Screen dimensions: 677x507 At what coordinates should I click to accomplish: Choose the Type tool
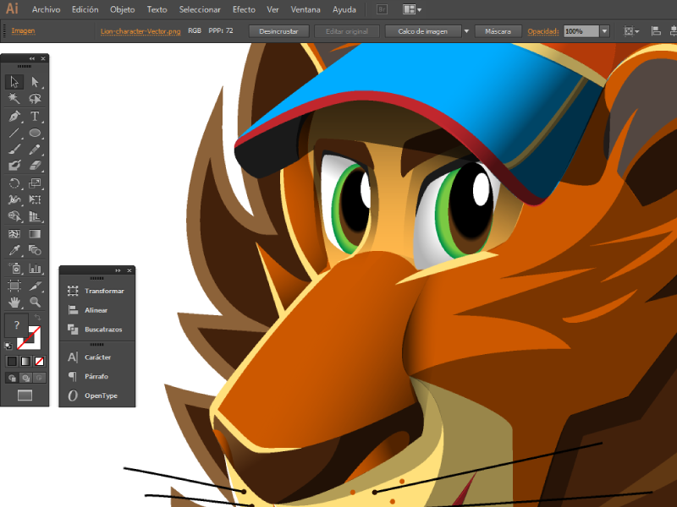click(35, 116)
